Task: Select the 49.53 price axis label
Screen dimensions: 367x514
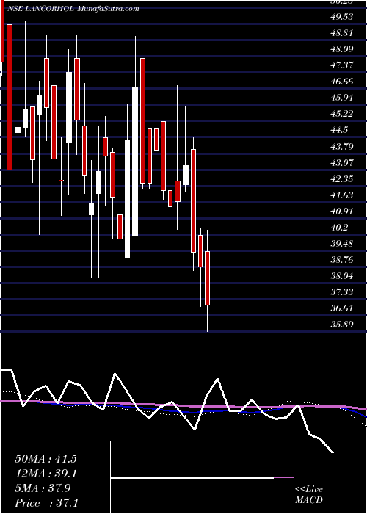Action: tap(343, 16)
